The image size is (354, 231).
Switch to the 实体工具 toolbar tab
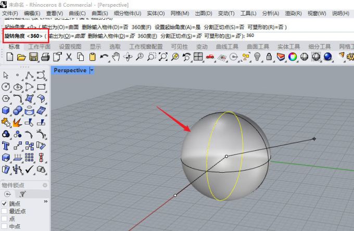(288, 47)
